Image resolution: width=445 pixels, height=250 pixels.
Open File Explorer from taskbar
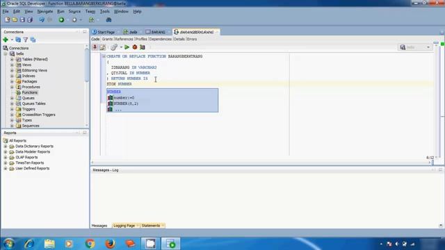[x=49, y=244]
